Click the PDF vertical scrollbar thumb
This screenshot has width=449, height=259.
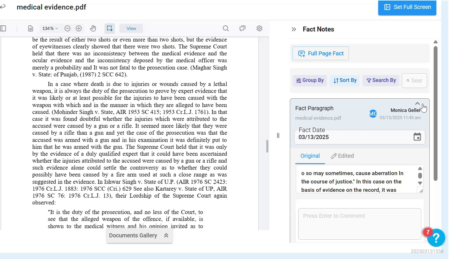[267, 146]
